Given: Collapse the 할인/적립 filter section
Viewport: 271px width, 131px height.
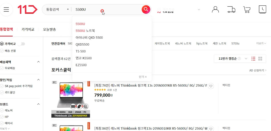Looking at the screenshot, I should [x=38, y=80].
